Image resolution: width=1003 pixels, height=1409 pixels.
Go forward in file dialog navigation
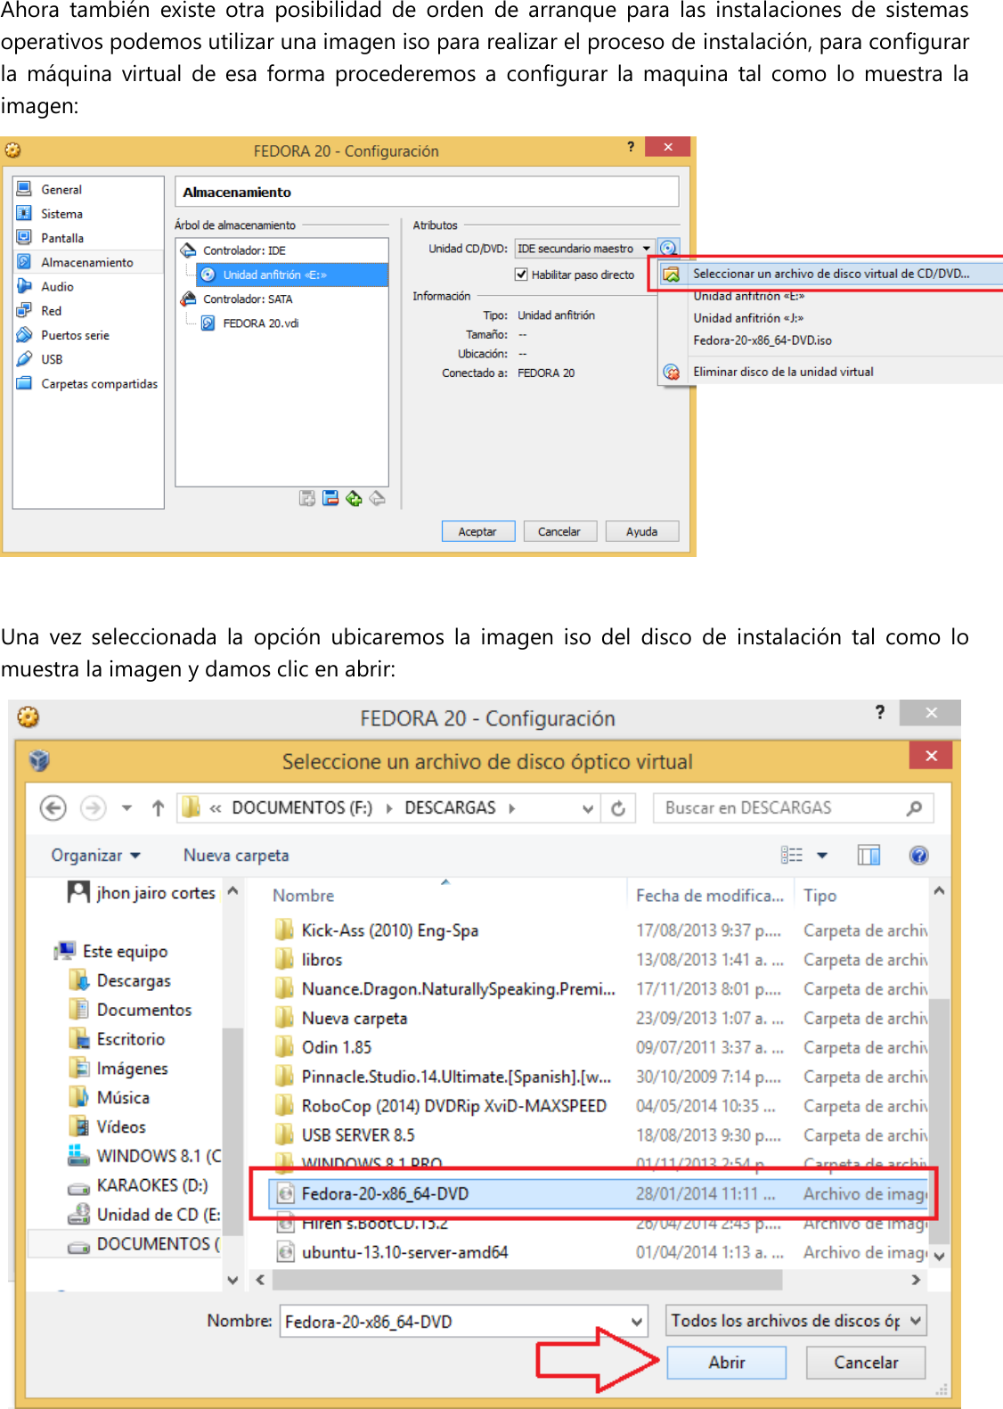point(93,808)
